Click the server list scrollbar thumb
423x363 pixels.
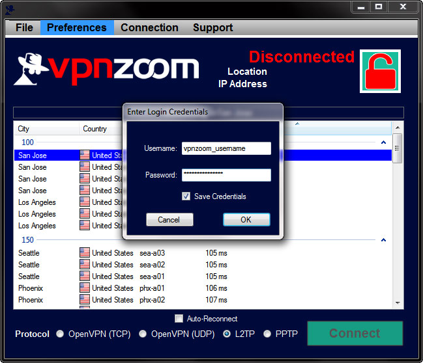click(x=398, y=148)
